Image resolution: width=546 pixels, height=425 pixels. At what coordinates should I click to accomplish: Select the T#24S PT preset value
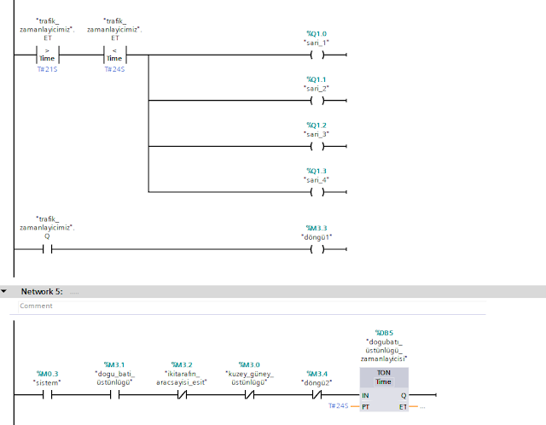tap(339, 406)
